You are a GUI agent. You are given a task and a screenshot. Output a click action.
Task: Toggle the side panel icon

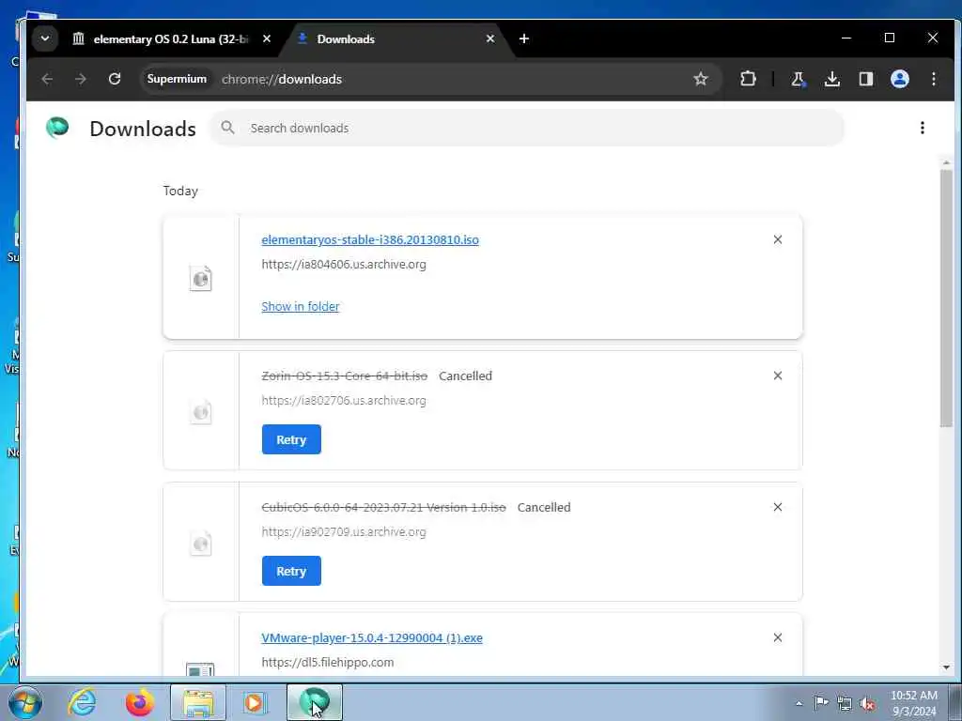point(865,79)
